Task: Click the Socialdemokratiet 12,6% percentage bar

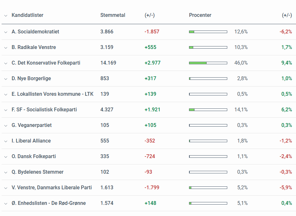Action: pos(208,32)
